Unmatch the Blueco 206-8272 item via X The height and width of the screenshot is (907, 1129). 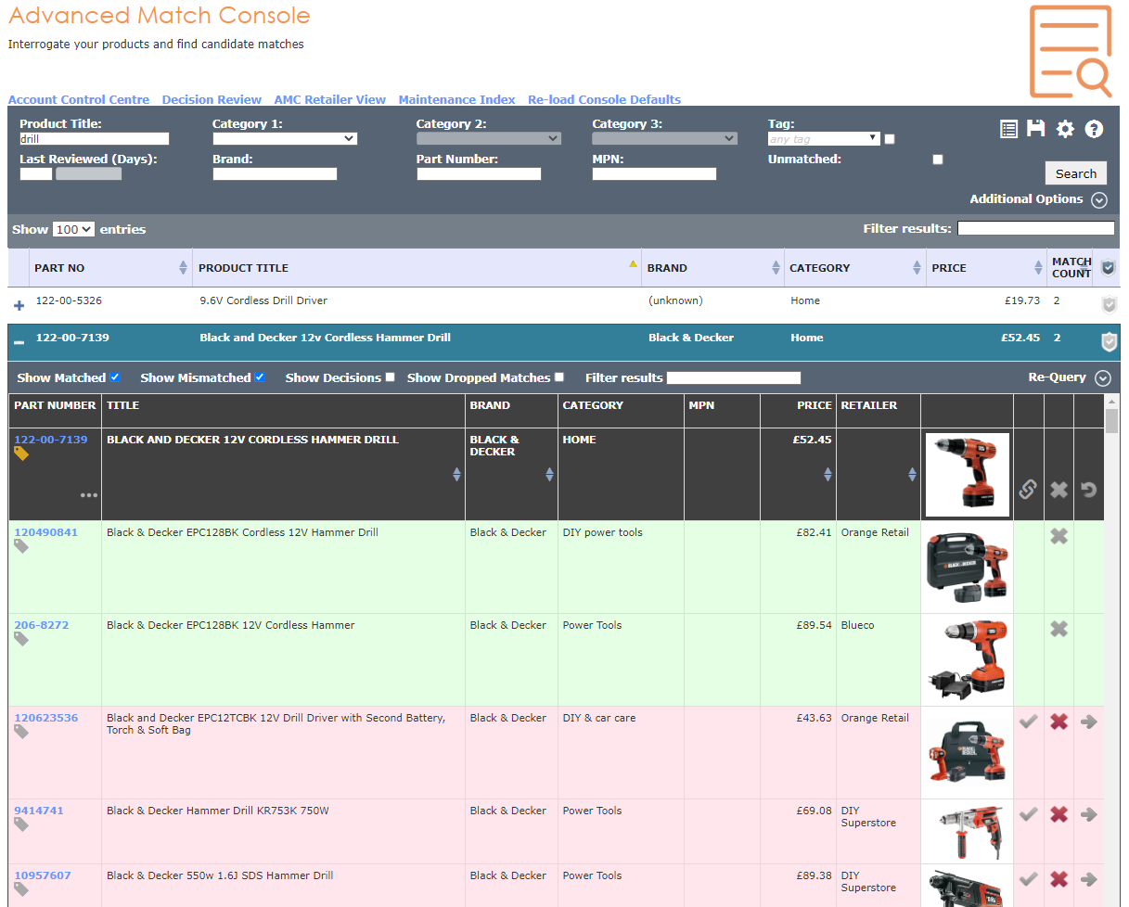pos(1058,629)
